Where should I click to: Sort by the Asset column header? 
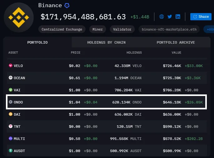13,52
